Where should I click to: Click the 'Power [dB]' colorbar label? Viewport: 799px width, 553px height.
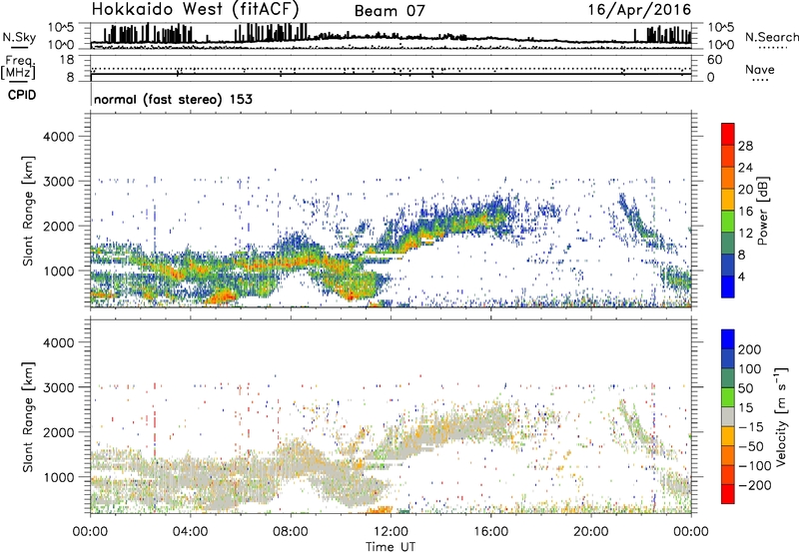762,211
